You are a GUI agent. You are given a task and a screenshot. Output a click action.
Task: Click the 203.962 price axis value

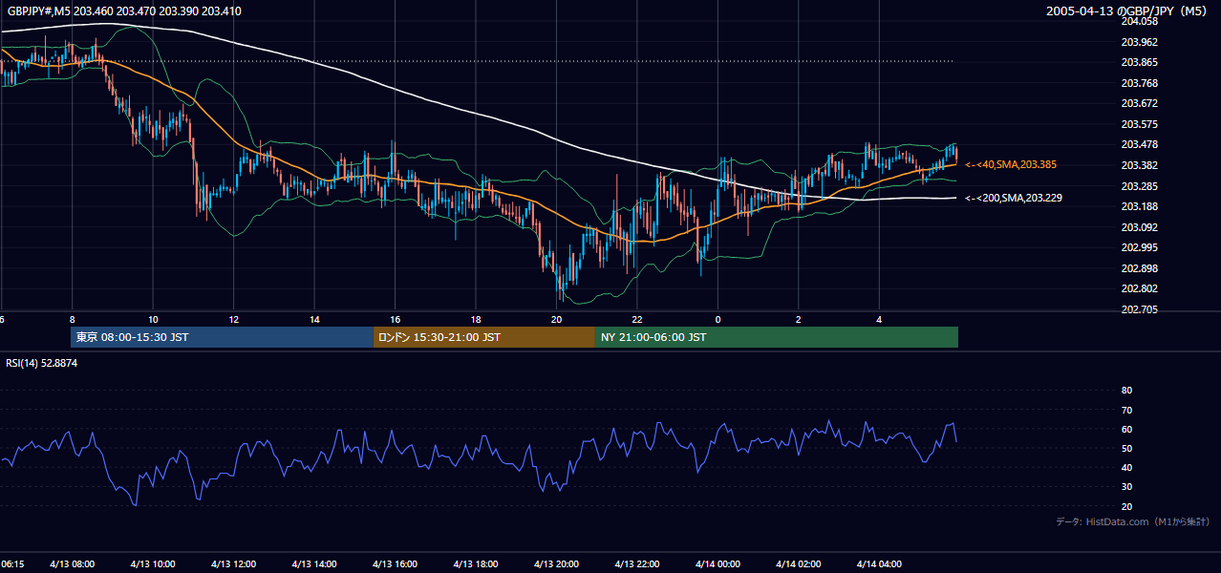pyautogui.click(x=1139, y=42)
